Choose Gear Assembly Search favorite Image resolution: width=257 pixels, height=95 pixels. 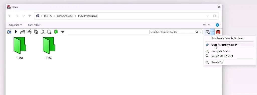click(224, 45)
